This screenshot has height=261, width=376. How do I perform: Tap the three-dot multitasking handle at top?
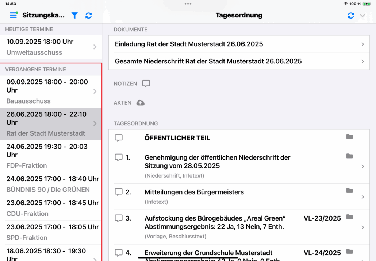188,4
